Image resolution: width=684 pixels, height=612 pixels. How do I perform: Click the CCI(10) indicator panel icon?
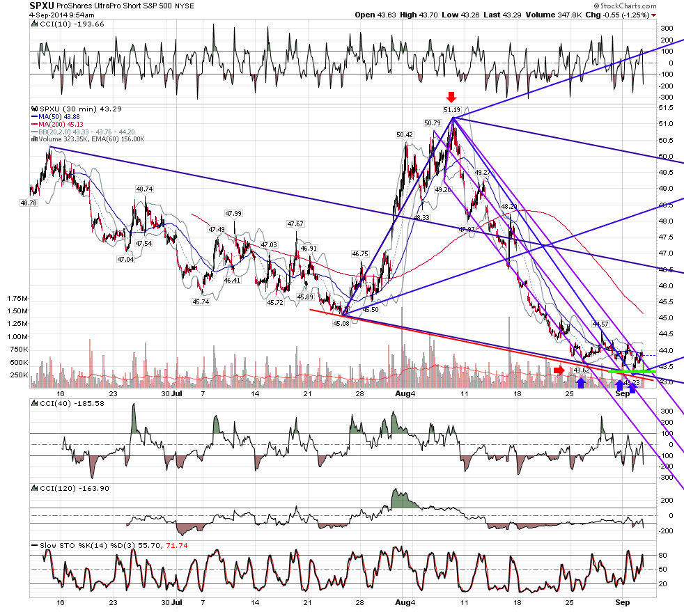pyautogui.click(x=34, y=24)
